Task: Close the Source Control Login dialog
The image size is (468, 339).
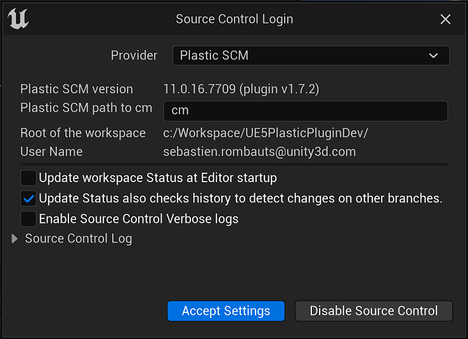Action: [x=445, y=20]
